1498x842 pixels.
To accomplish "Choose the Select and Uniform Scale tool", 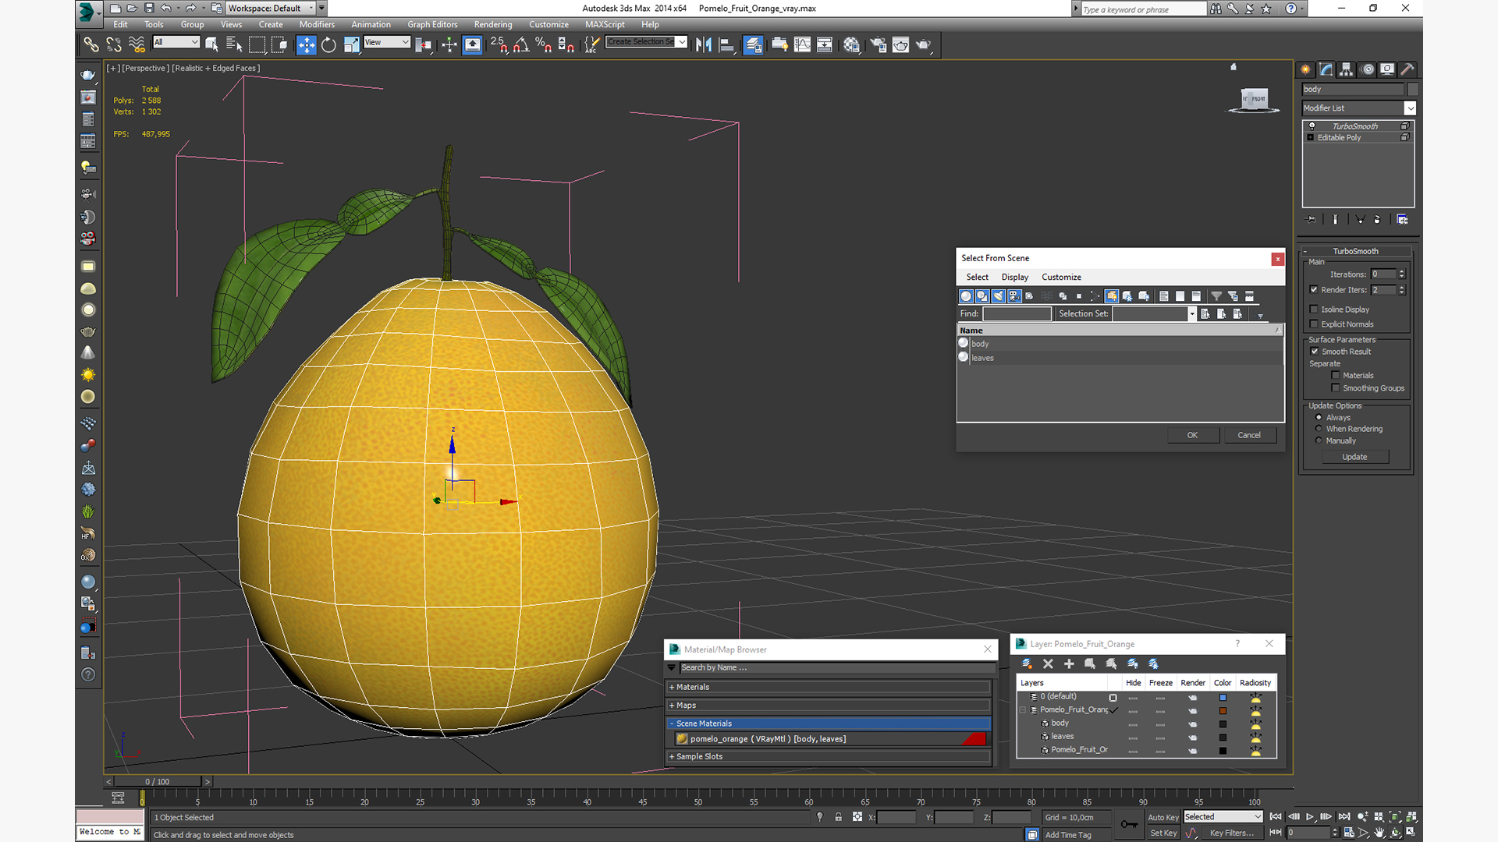I will click(x=351, y=44).
